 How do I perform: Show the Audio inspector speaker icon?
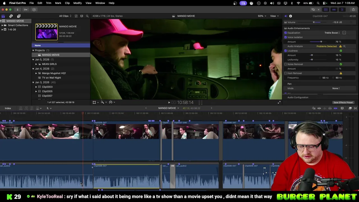(x=286, y=16)
